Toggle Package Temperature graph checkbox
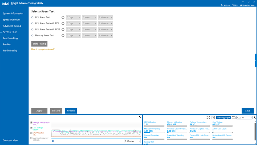This screenshot has height=145, width=257. click(x=31, y=122)
